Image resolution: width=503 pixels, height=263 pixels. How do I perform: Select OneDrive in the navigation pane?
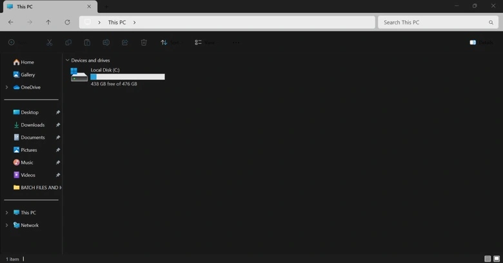point(27,87)
